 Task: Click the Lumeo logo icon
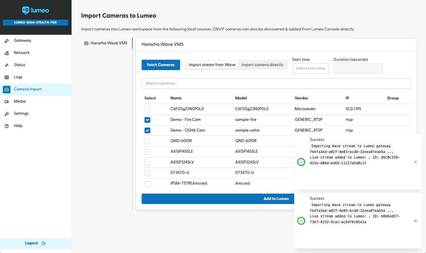tap(26, 10)
